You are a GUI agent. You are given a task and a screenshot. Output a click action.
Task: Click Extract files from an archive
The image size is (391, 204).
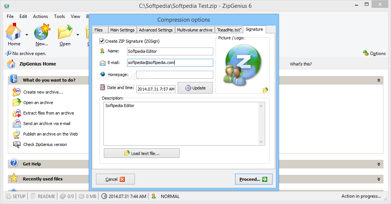click(49, 113)
